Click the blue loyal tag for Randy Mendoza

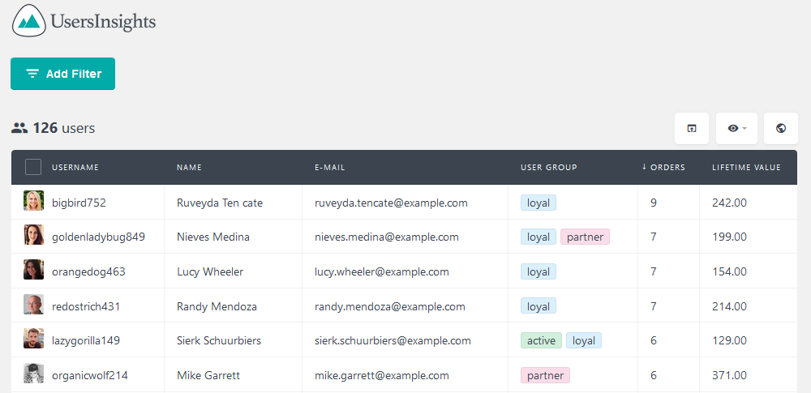pyautogui.click(x=539, y=306)
